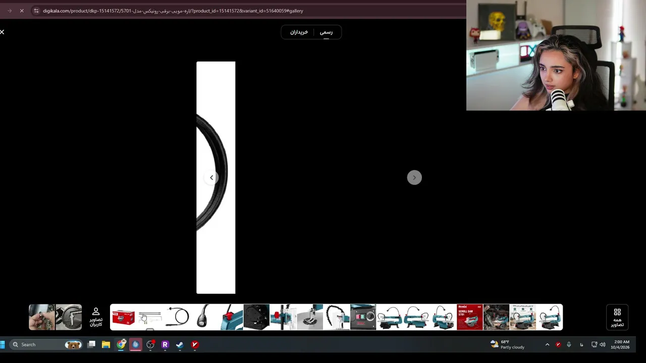Select the red knob close-up thumbnail
Viewport: 646px width, 363px height.
point(230,317)
